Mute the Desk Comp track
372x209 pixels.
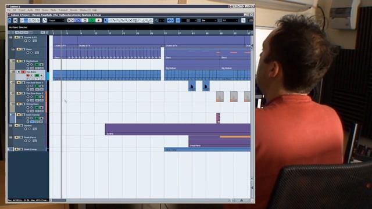coord(17,149)
